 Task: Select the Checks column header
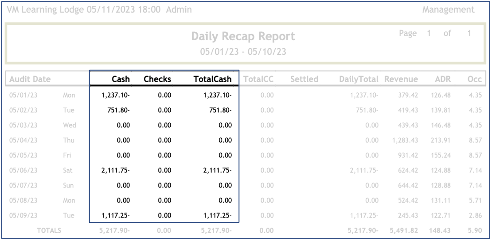[157, 79]
